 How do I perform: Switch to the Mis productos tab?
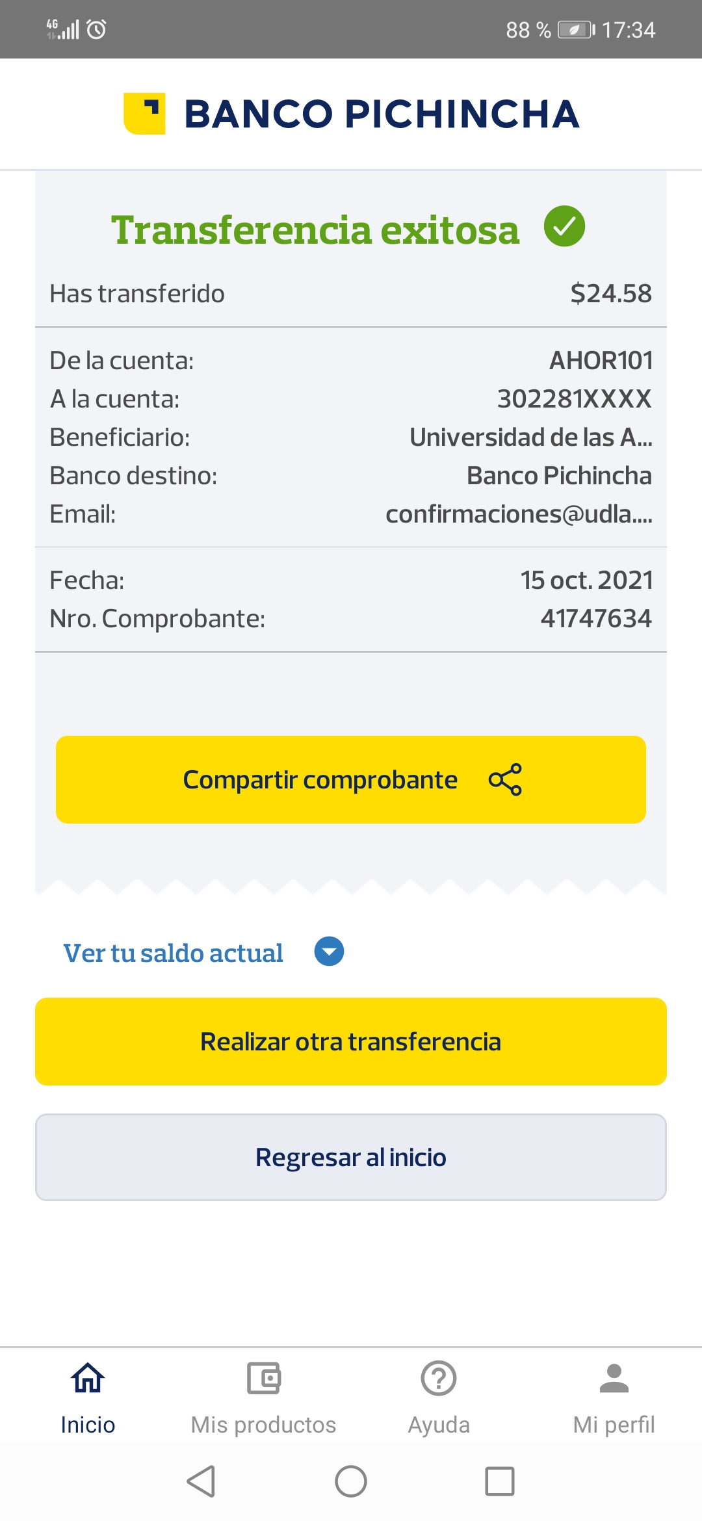coord(263,1424)
